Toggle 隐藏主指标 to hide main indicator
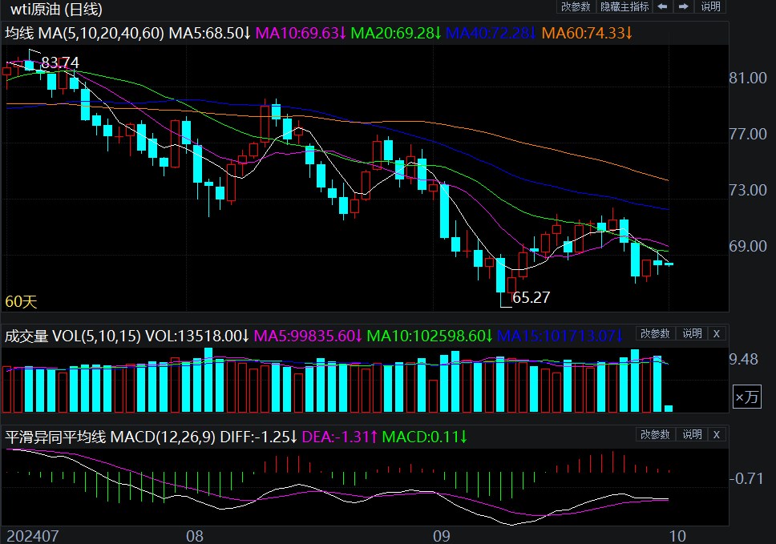The width and height of the screenshot is (776, 544). 624,6
